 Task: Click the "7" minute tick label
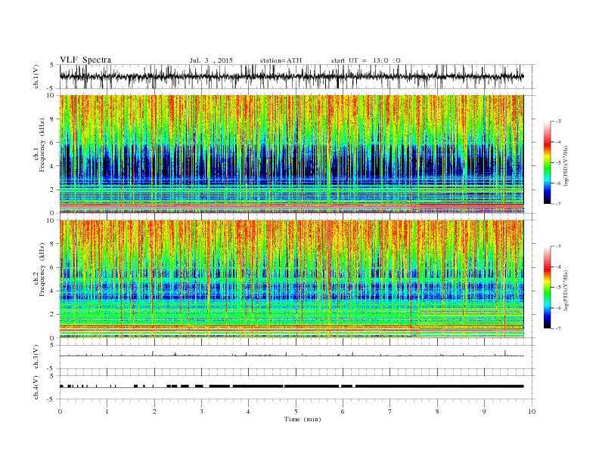point(390,411)
